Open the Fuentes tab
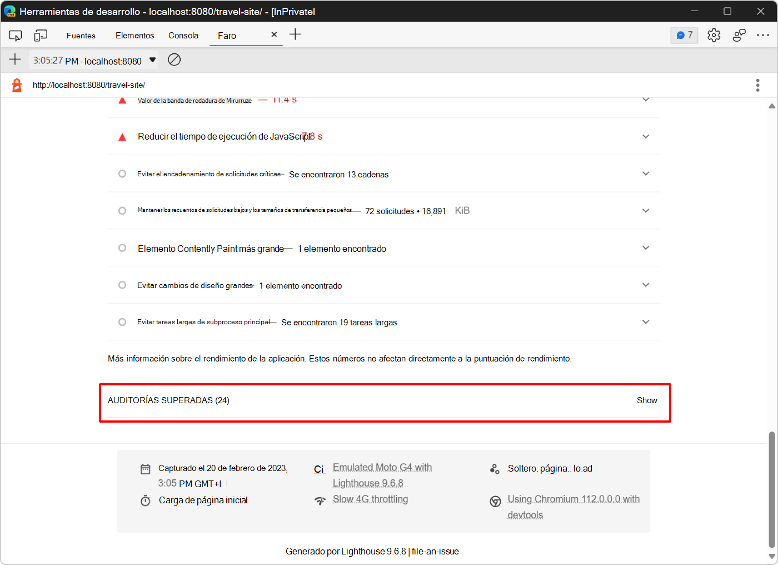 pos(81,36)
